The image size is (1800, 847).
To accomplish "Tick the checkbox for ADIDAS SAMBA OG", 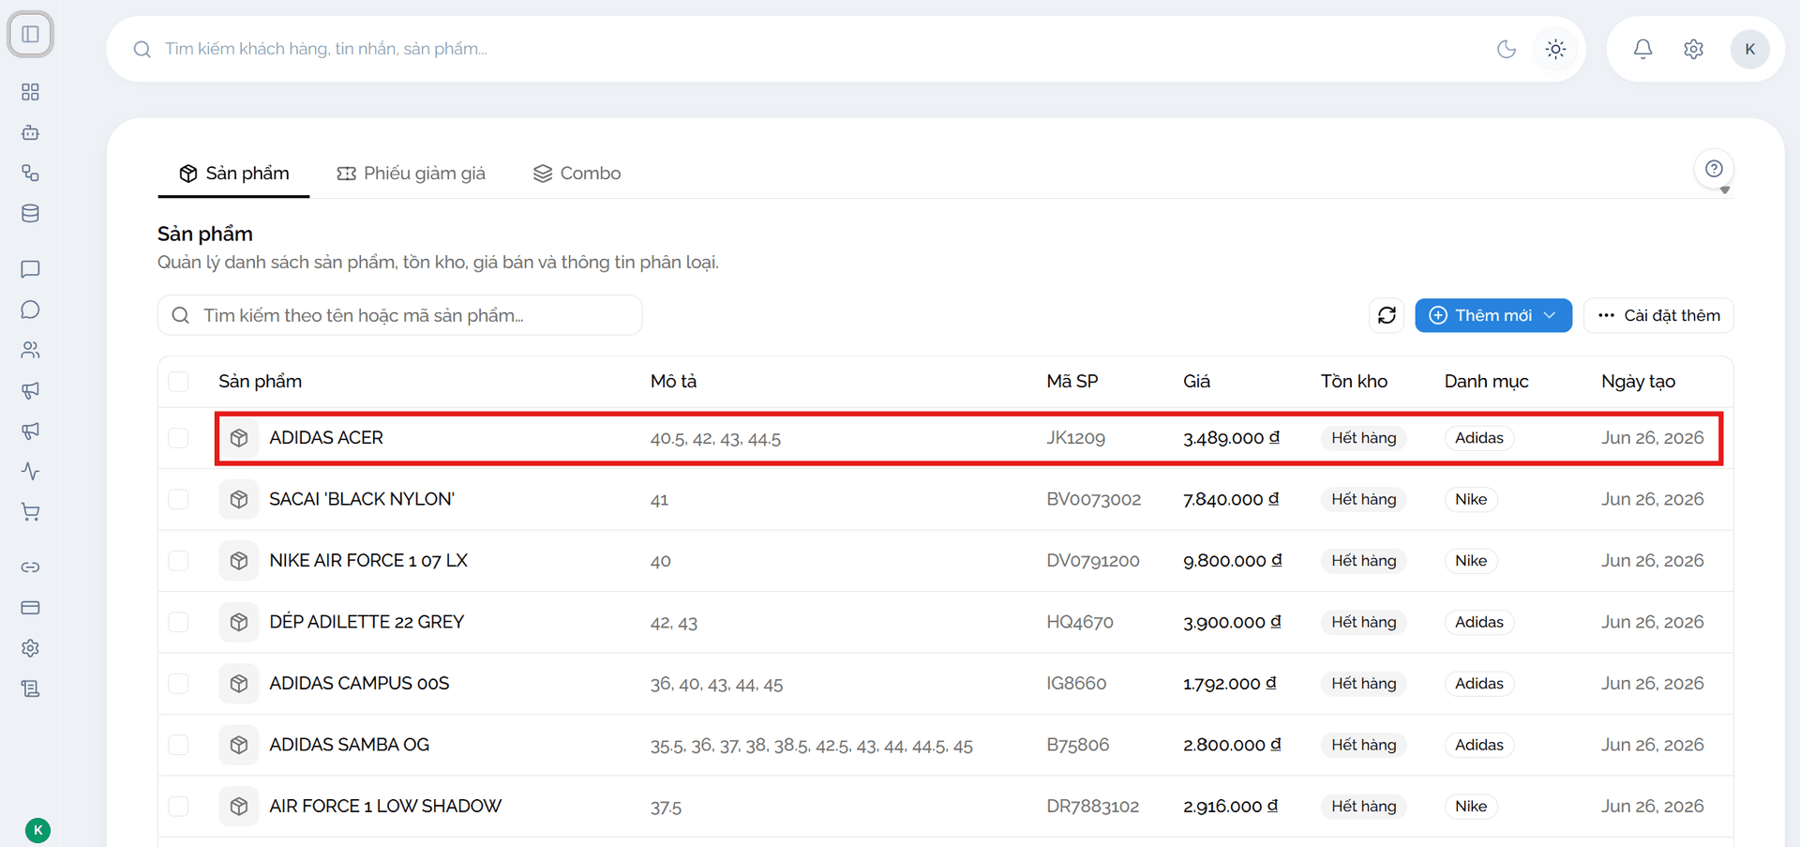I will [178, 745].
